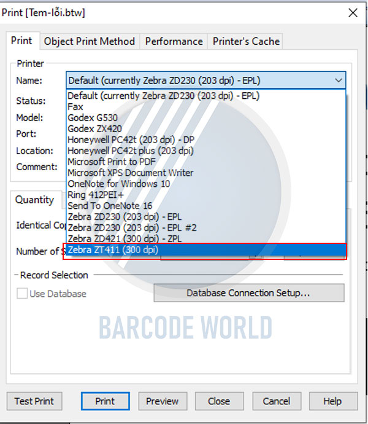Open the Performance tab
368x424 pixels.
[x=174, y=41]
